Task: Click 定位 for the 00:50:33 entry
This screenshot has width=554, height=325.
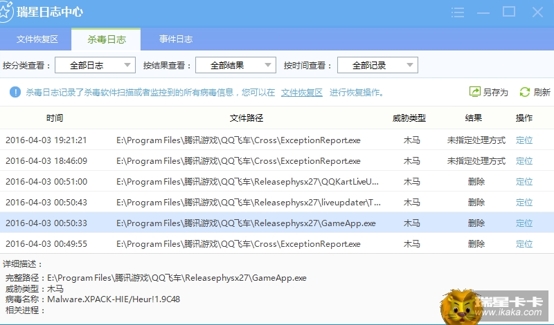Action: tap(524, 223)
